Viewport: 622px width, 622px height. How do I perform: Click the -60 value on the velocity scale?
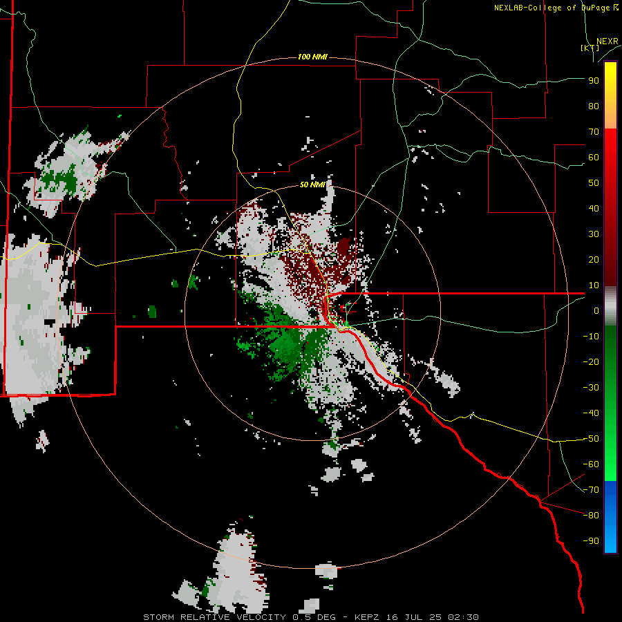coord(591,464)
